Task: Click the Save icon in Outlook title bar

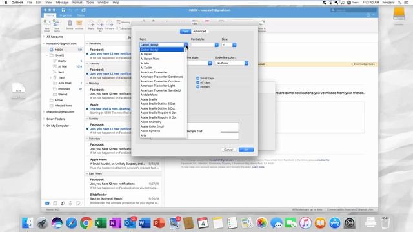Action: pyautogui.click(x=63, y=10)
